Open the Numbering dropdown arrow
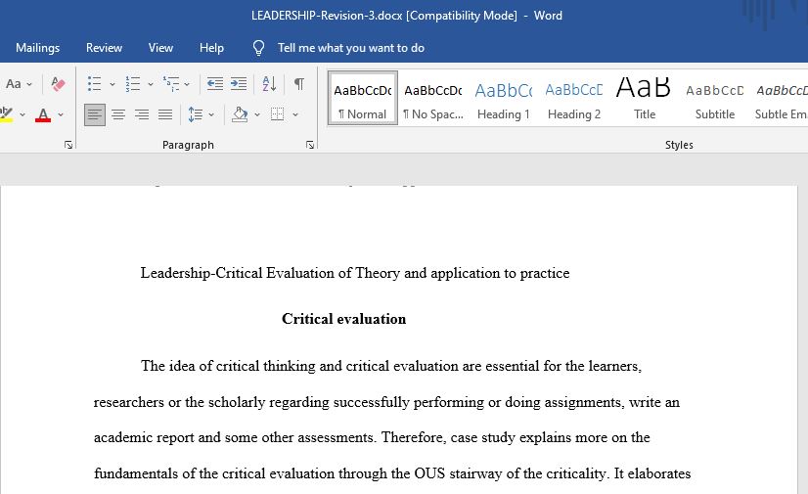This screenshot has height=494, width=808. click(151, 84)
